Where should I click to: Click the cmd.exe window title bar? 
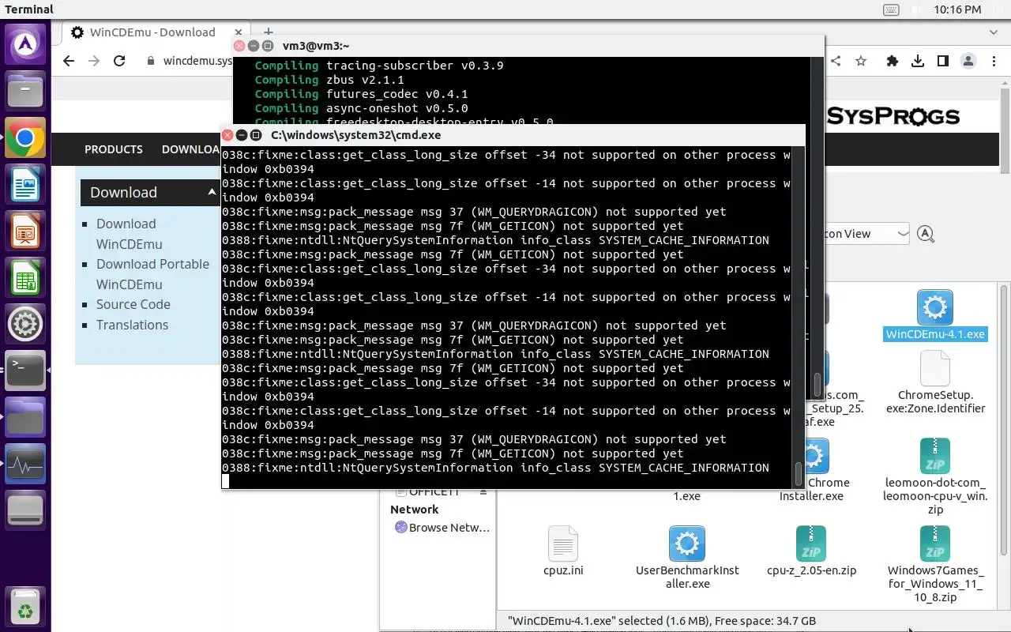point(513,135)
